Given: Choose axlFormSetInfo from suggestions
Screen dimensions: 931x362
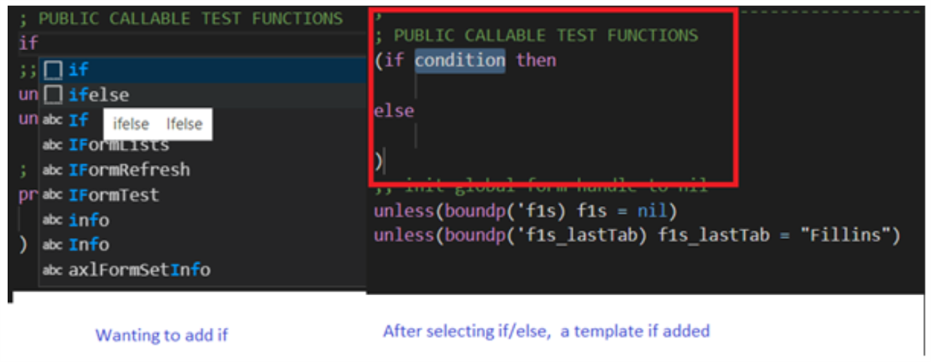Looking at the screenshot, I should 202,270.
